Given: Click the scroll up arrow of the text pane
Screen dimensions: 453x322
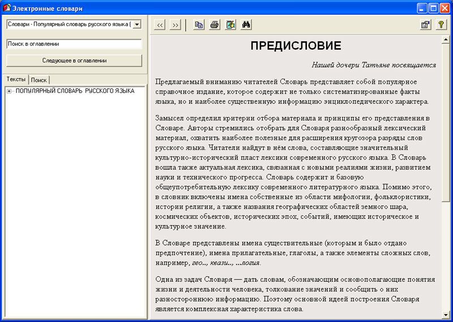Looking at the screenshot, I should 447,41.
